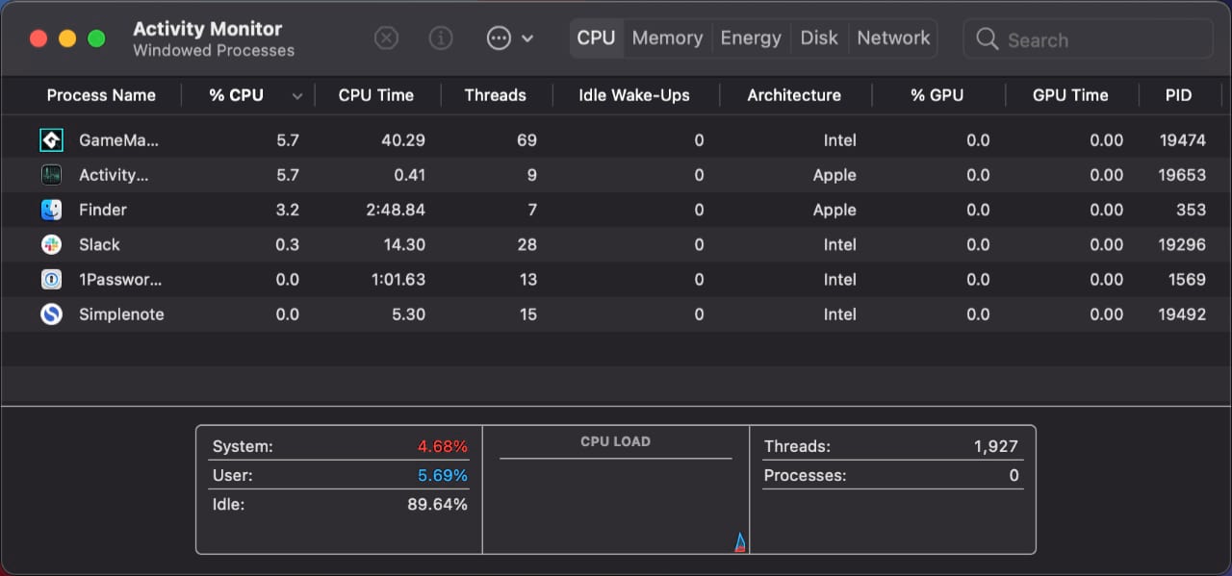Click the Simplenote icon in the process list

[x=52, y=314]
